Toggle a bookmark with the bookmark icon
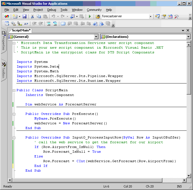The height and width of the screenshot is (190, 193). 63,24
